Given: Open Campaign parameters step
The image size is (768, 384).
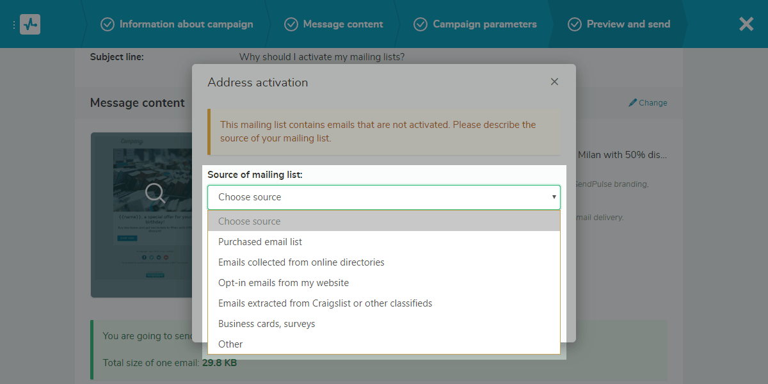Looking at the screenshot, I should point(484,24).
